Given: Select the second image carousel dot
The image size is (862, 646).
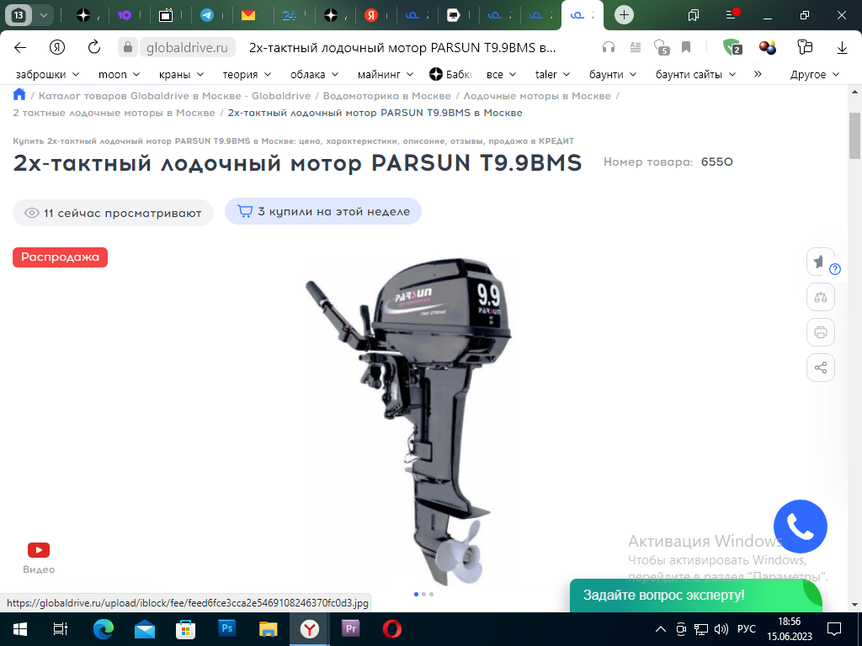Looking at the screenshot, I should click(x=423, y=594).
